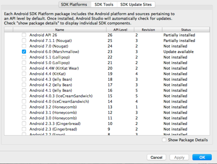217x164 pixels.
Task: Check the Android 4.0 (IceCreamSandwich) checkbox
Action: point(24,101)
